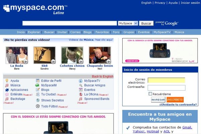Screen dimensions: 201x134
Task: Click the Sponsored Bands music icon
Action: [x=81, y=99]
